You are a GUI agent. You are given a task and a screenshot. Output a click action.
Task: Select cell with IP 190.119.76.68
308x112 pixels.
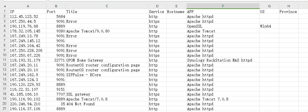[x=28, y=26]
